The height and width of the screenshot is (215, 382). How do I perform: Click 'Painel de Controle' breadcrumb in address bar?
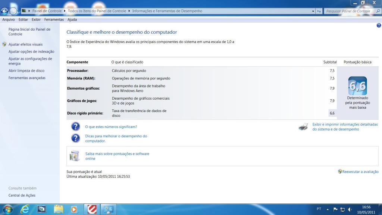[47, 11]
